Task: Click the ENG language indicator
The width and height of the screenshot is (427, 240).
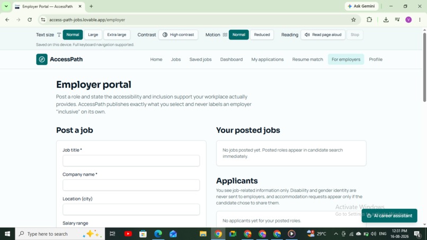Action: click(x=382, y=234)
